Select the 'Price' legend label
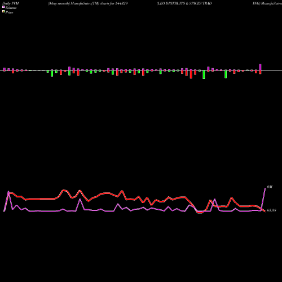 (x=9, y=12)
